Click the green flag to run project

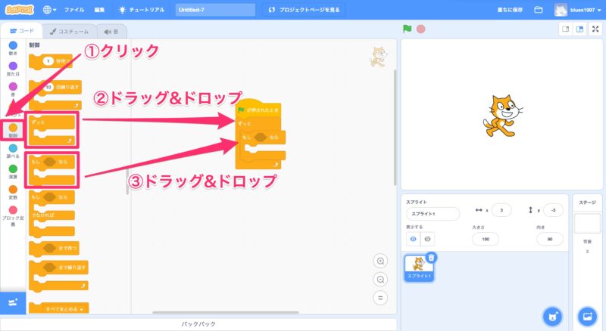click(407, 29)
